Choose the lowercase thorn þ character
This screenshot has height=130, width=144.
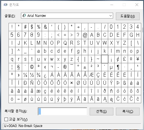tap(65, 99)
